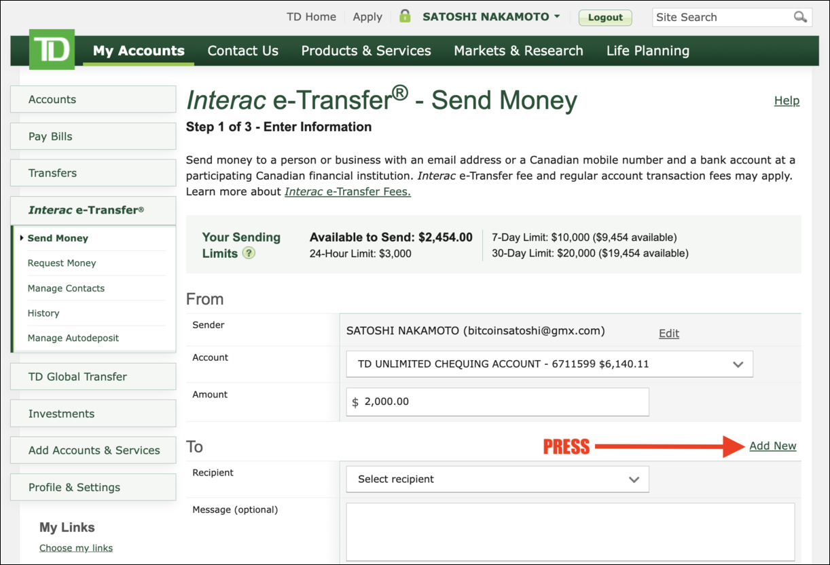830x565 pixels.
Task: Open Profile & Settings sidebar item
Action: [93, 487]
